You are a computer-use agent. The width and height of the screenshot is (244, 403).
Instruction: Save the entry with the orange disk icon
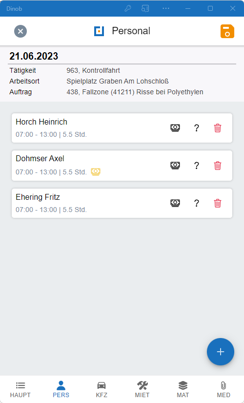coord(227,31)
